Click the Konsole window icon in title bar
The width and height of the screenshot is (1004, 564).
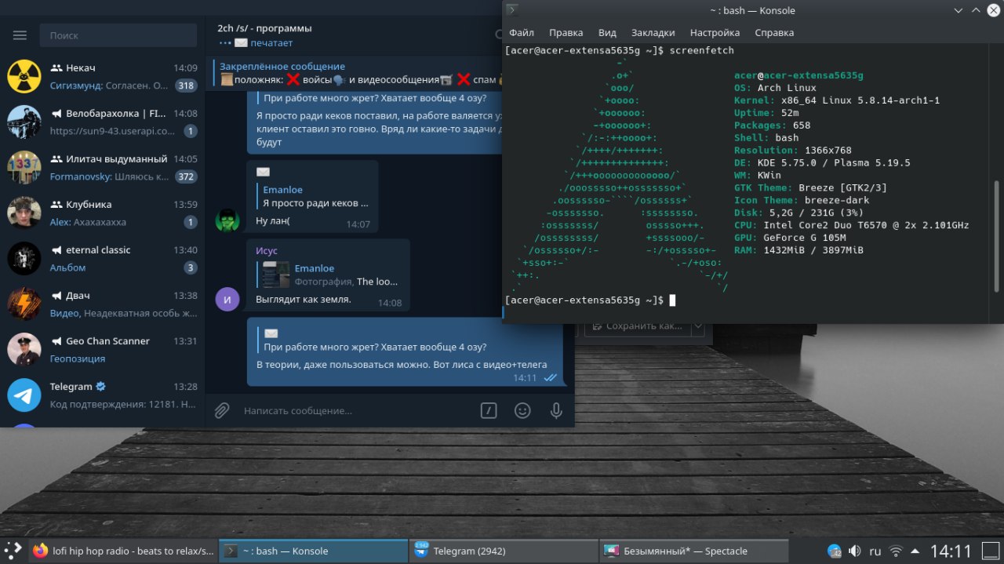(512, 10)
